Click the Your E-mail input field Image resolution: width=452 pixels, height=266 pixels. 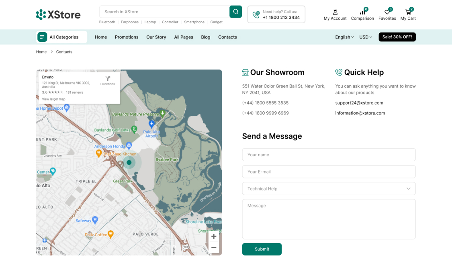[x=329, y=172]
